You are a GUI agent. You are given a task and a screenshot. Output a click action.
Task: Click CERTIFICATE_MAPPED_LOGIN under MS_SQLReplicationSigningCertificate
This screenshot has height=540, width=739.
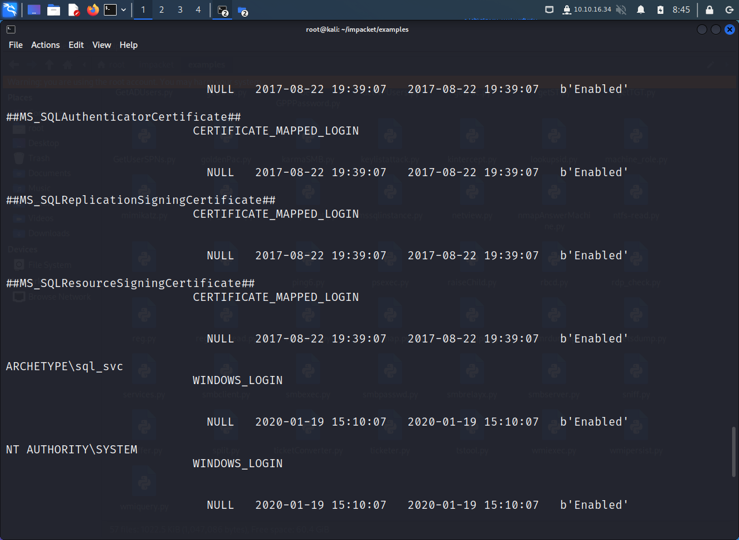coord(276,214)
